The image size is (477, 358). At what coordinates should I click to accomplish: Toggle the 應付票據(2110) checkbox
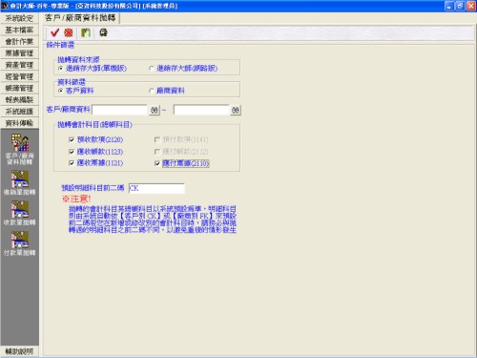tap(157, 163)
